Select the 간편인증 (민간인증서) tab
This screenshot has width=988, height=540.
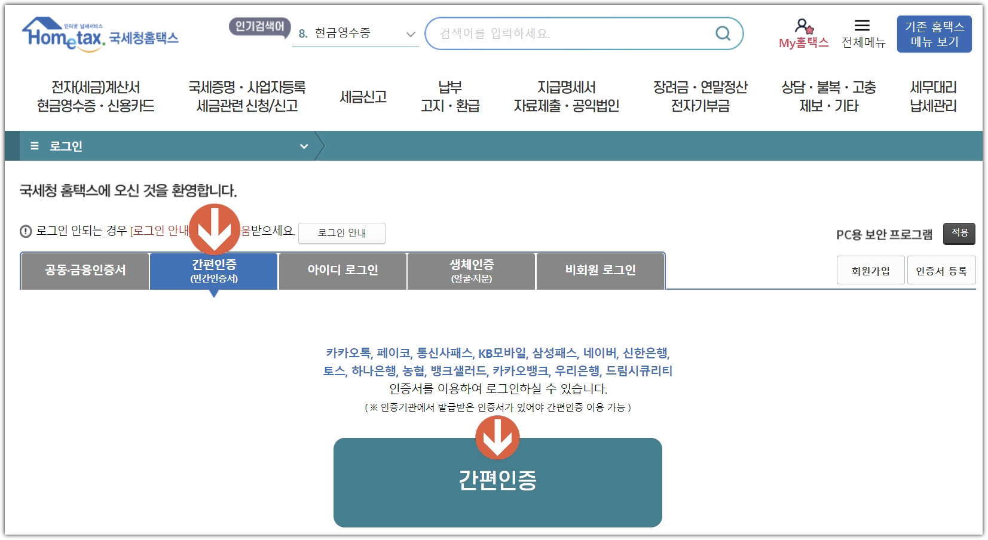(x=214, y=271)
